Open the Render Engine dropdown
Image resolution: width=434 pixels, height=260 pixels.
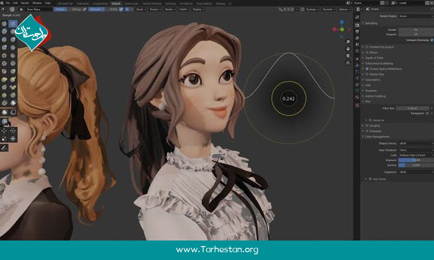pos(416,16)
